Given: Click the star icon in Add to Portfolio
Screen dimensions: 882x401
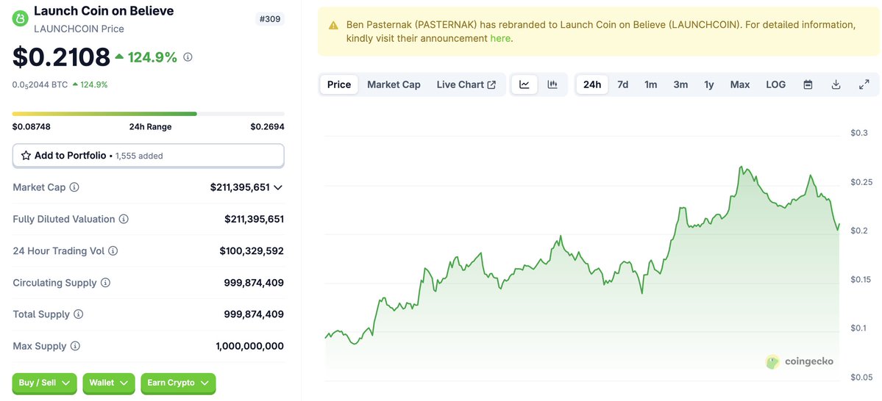Looking at the screenshot, I should [x=26, y=156].
